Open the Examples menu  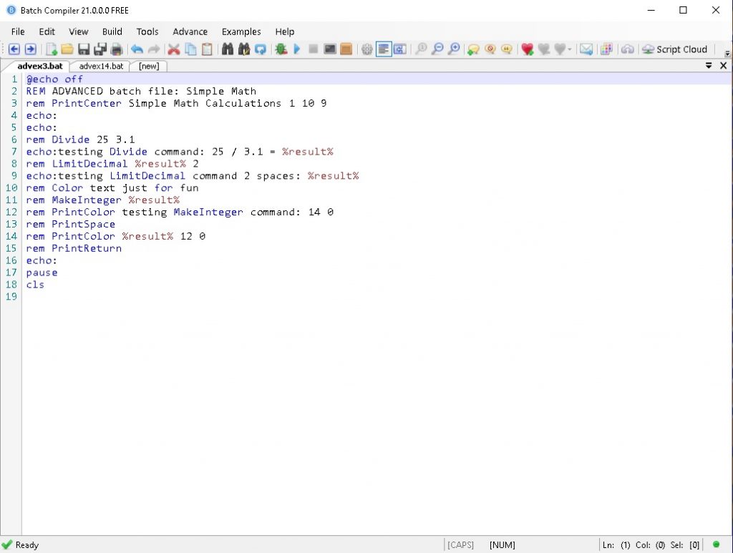241,31
